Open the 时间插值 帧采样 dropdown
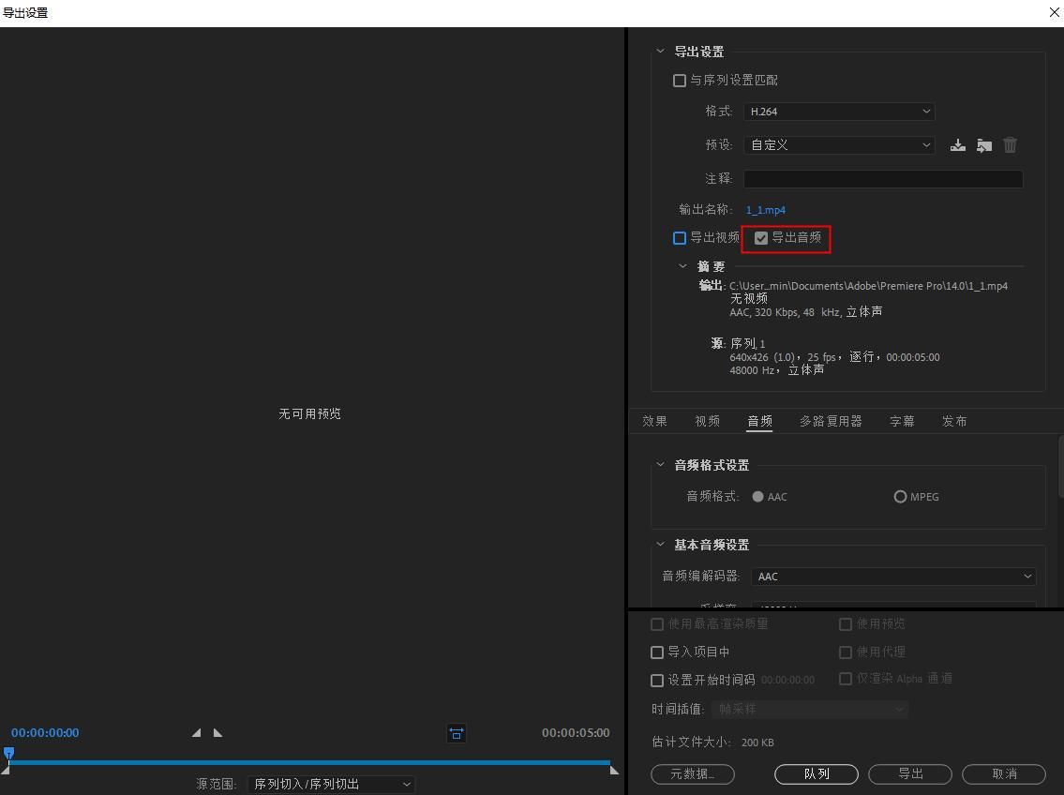The height and width of the screenshot is (795, 1064). 810,710
